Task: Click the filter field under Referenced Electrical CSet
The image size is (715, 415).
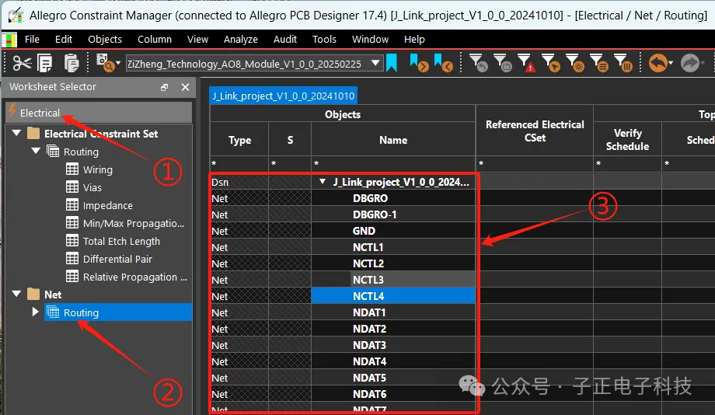Action: click(x=535, y=163)
